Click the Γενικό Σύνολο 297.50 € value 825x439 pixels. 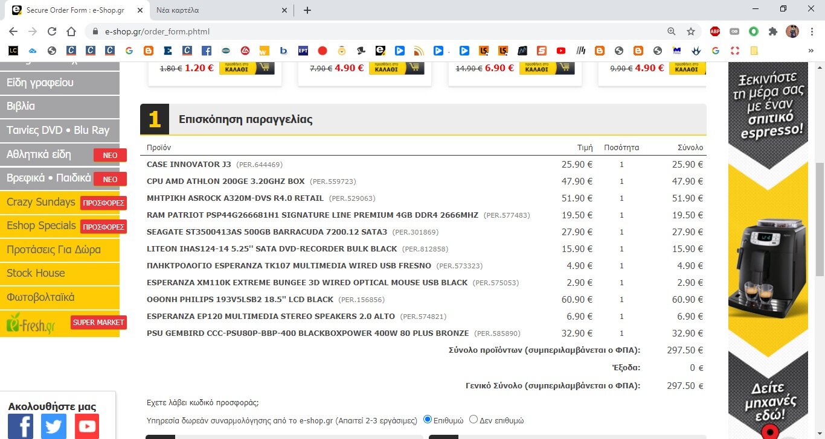(685, 386)
